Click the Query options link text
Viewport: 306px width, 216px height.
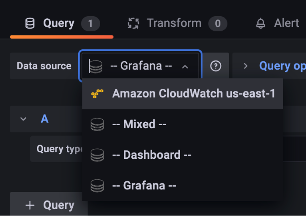coord(282,66)
